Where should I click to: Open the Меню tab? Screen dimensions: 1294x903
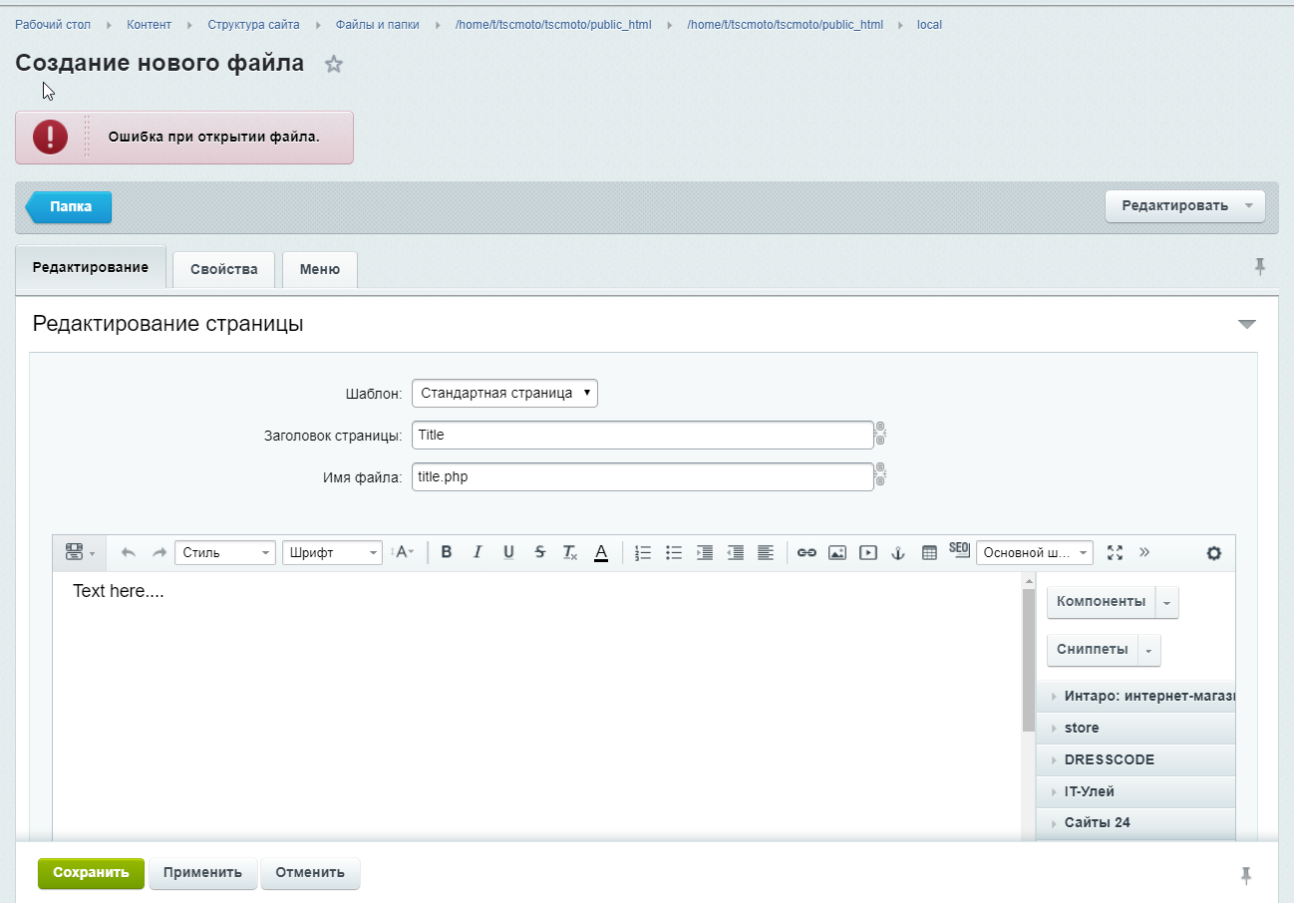coord(320,269)
